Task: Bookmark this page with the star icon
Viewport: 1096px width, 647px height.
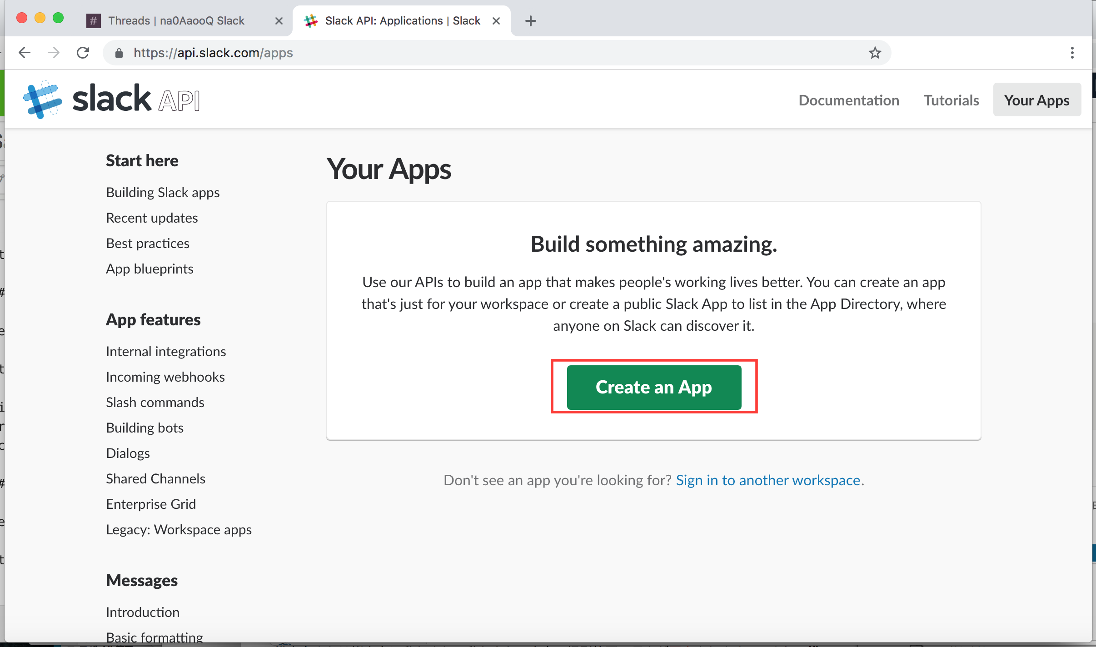Action: pos(875,53)
